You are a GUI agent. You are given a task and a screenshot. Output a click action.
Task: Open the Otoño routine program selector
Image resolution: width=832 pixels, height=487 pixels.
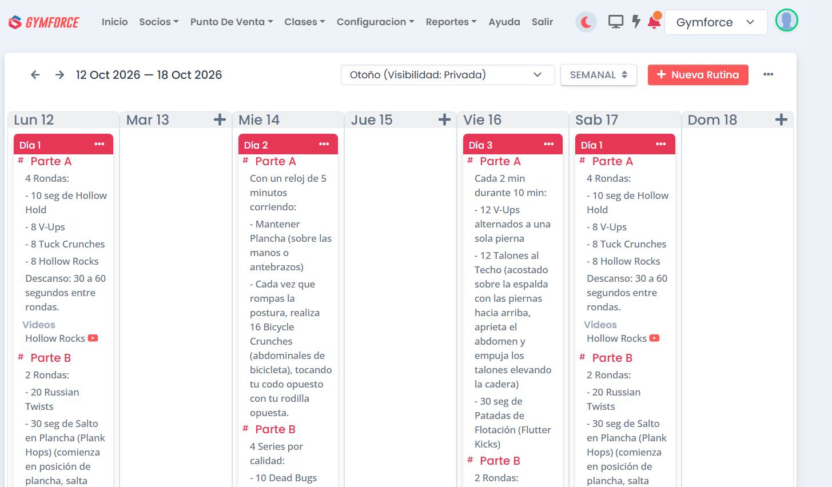(x=448, y=75)
